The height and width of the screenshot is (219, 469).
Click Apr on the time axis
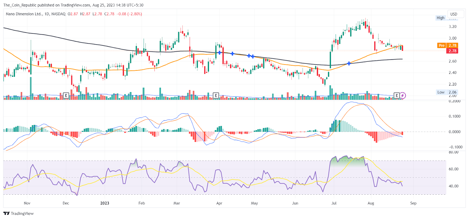tap(219, 203)
